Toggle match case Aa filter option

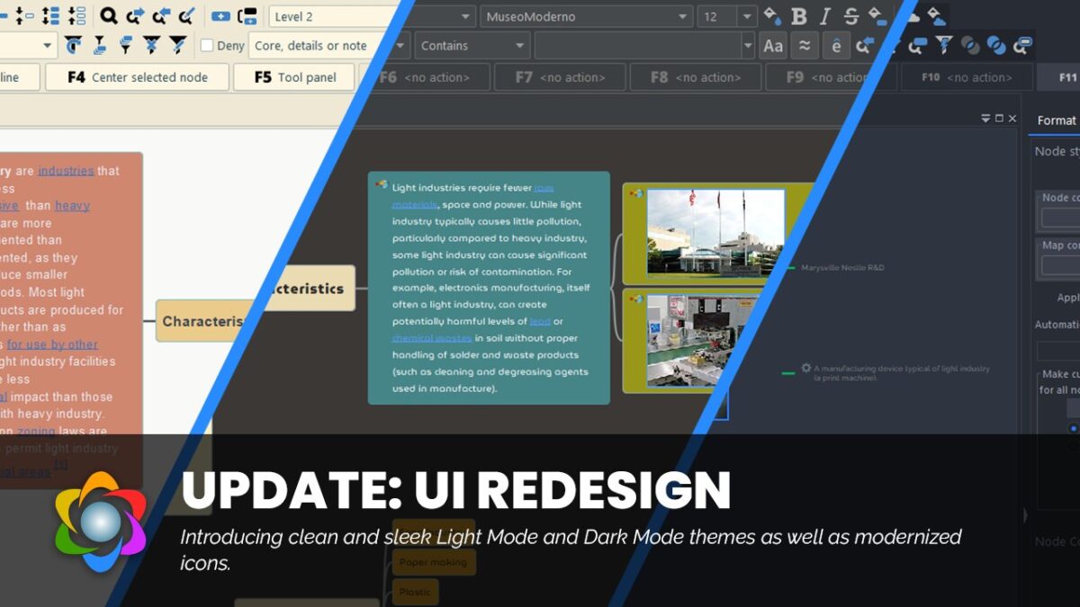coord(772,46)
